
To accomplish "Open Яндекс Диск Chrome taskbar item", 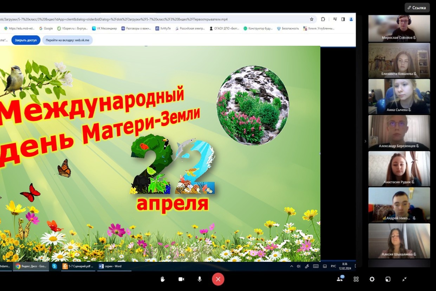I will point(31,266).
